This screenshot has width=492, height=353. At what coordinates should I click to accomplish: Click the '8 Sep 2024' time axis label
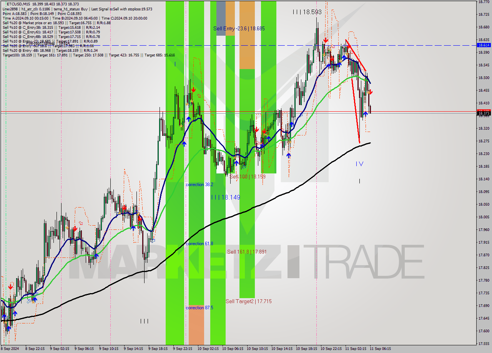[x=10, y=349]
